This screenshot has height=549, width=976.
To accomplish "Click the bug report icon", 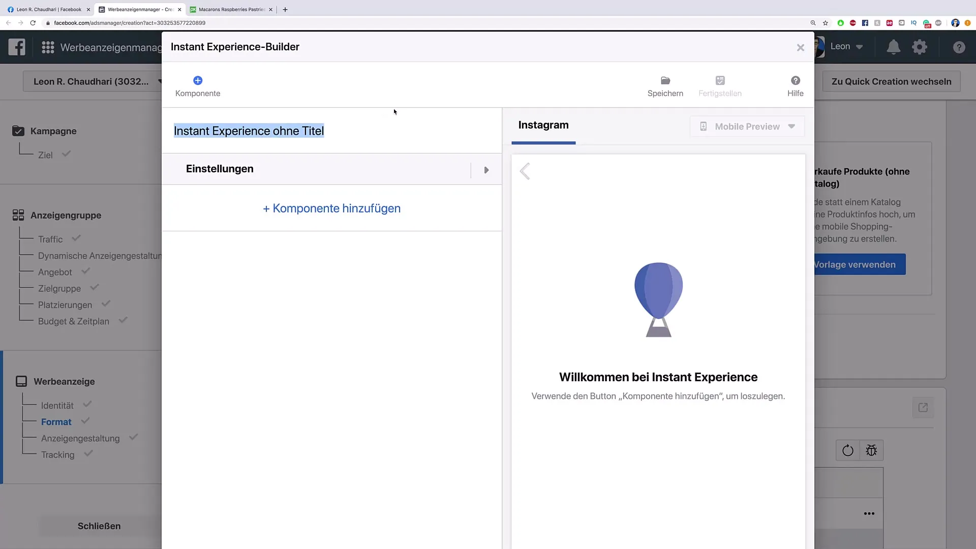I will 871,450.
